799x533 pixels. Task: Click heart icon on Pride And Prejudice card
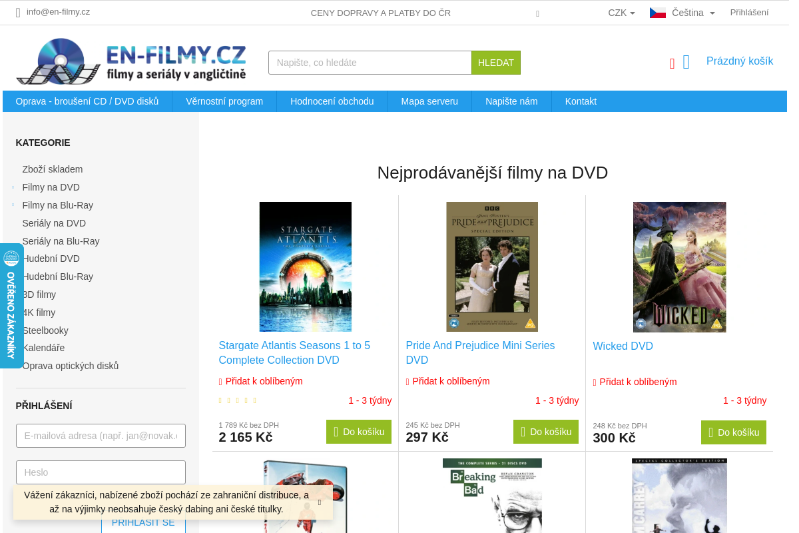tap(407, 381)
